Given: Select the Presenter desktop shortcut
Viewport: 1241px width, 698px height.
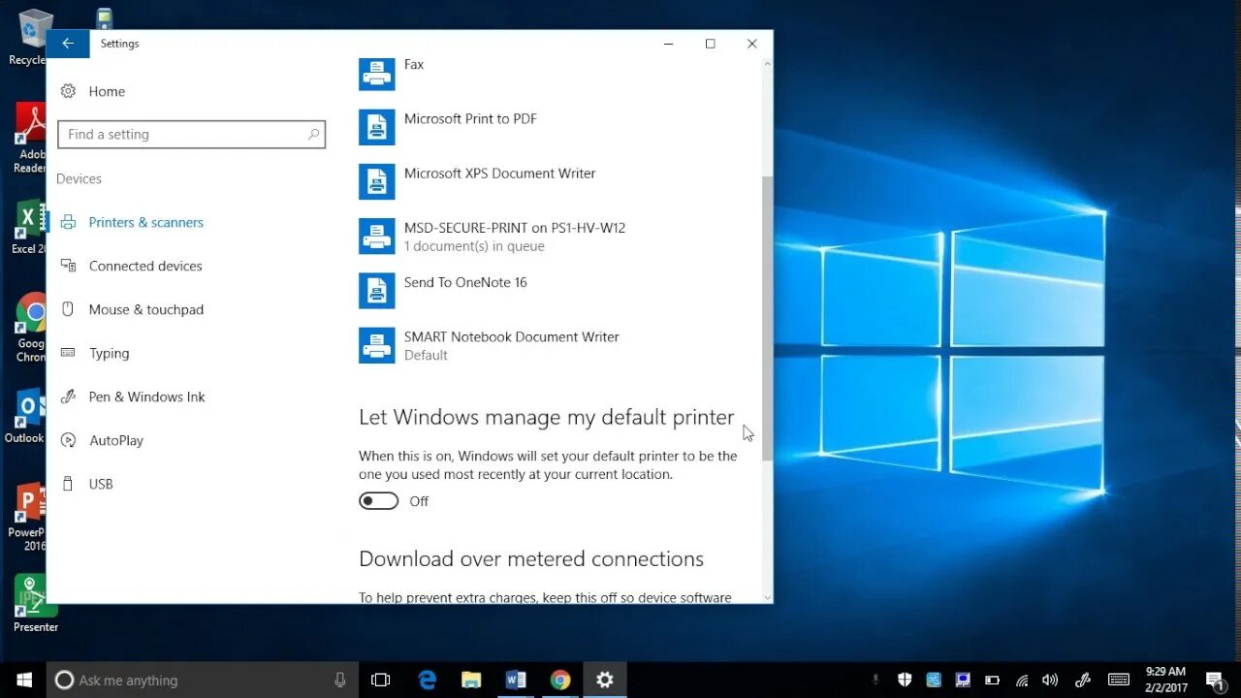Looking at the screenshot, I should 36,604.
